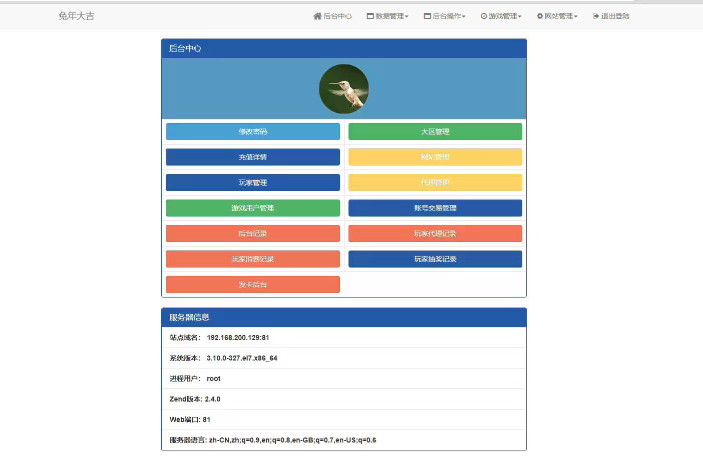Click the home icon beside 后台中心

317,16
